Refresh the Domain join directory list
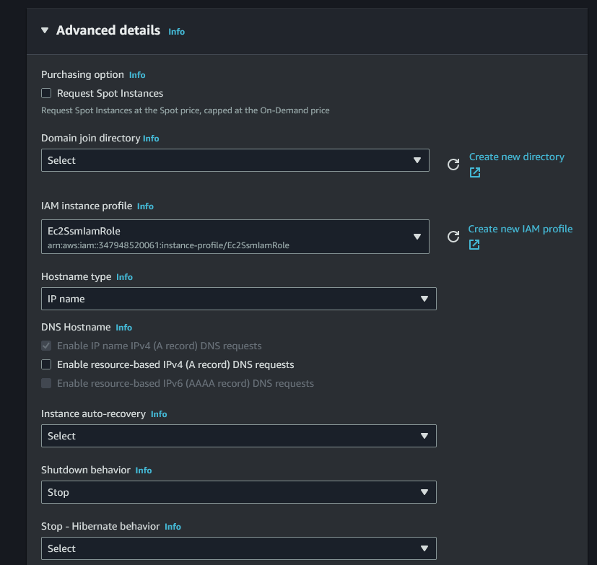This screenshot has width=597, height=565. [x=453, y=164]
